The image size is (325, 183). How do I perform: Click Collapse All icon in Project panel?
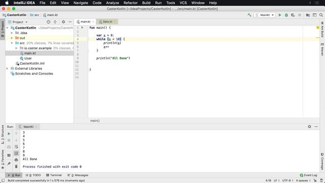pos(55,22)
